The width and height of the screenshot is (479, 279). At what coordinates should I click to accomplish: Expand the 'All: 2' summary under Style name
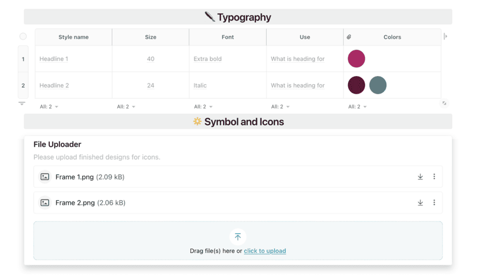click(49, 107)
